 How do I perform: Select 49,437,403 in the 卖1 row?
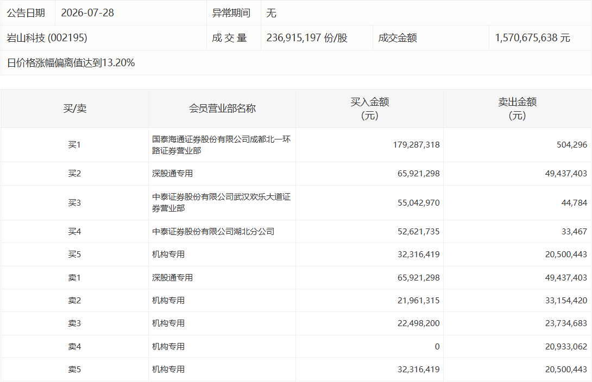click(x=566, y=278)
